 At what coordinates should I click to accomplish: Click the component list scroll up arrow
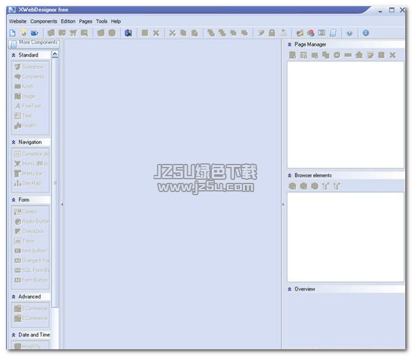(55, 54)
